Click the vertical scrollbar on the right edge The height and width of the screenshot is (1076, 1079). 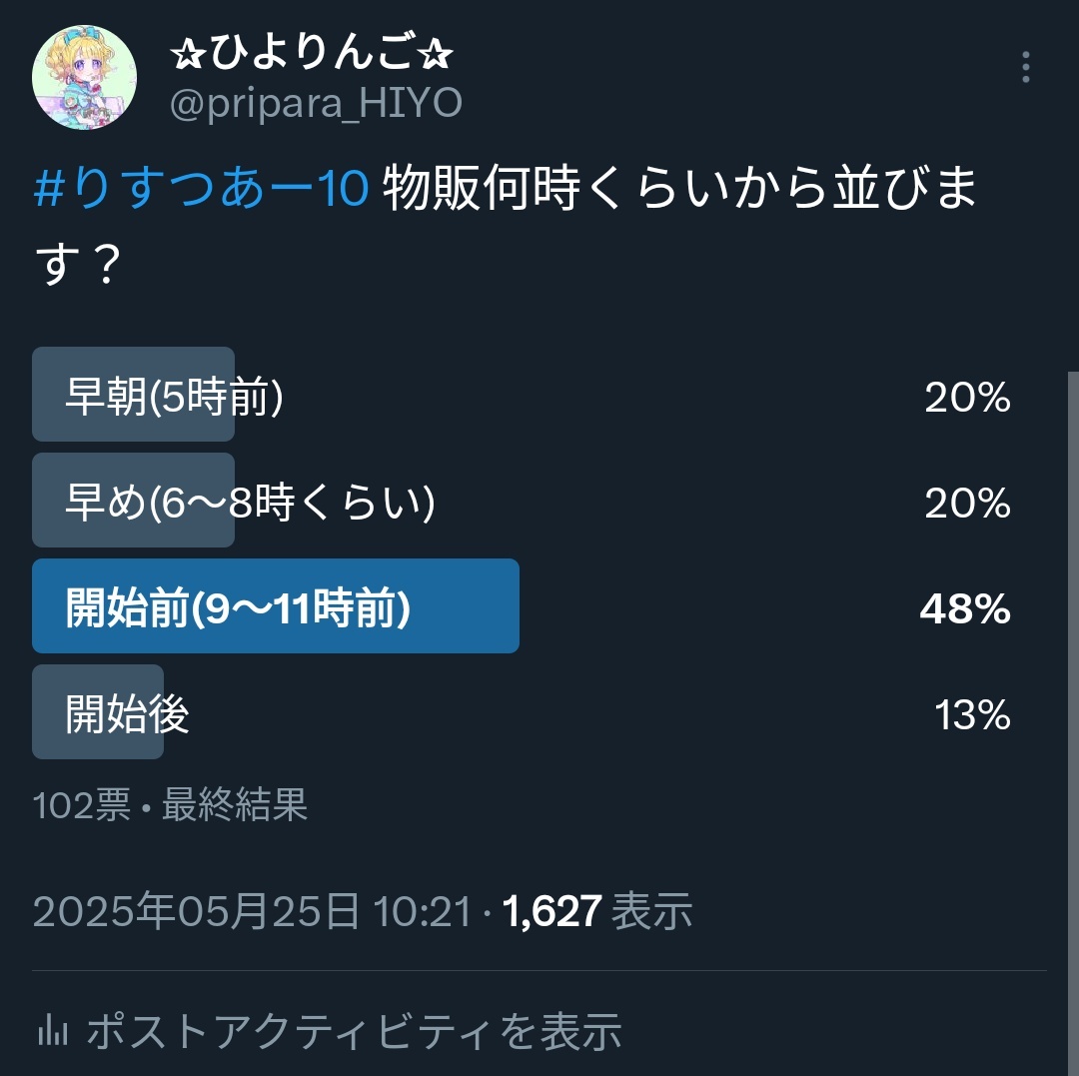pos(1073,722)
